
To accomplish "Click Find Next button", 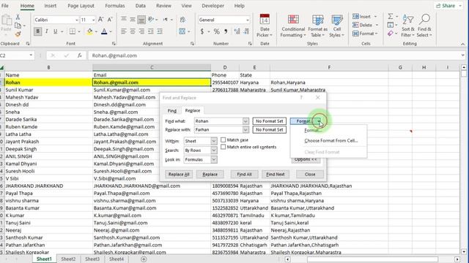I will click(276, 174).
